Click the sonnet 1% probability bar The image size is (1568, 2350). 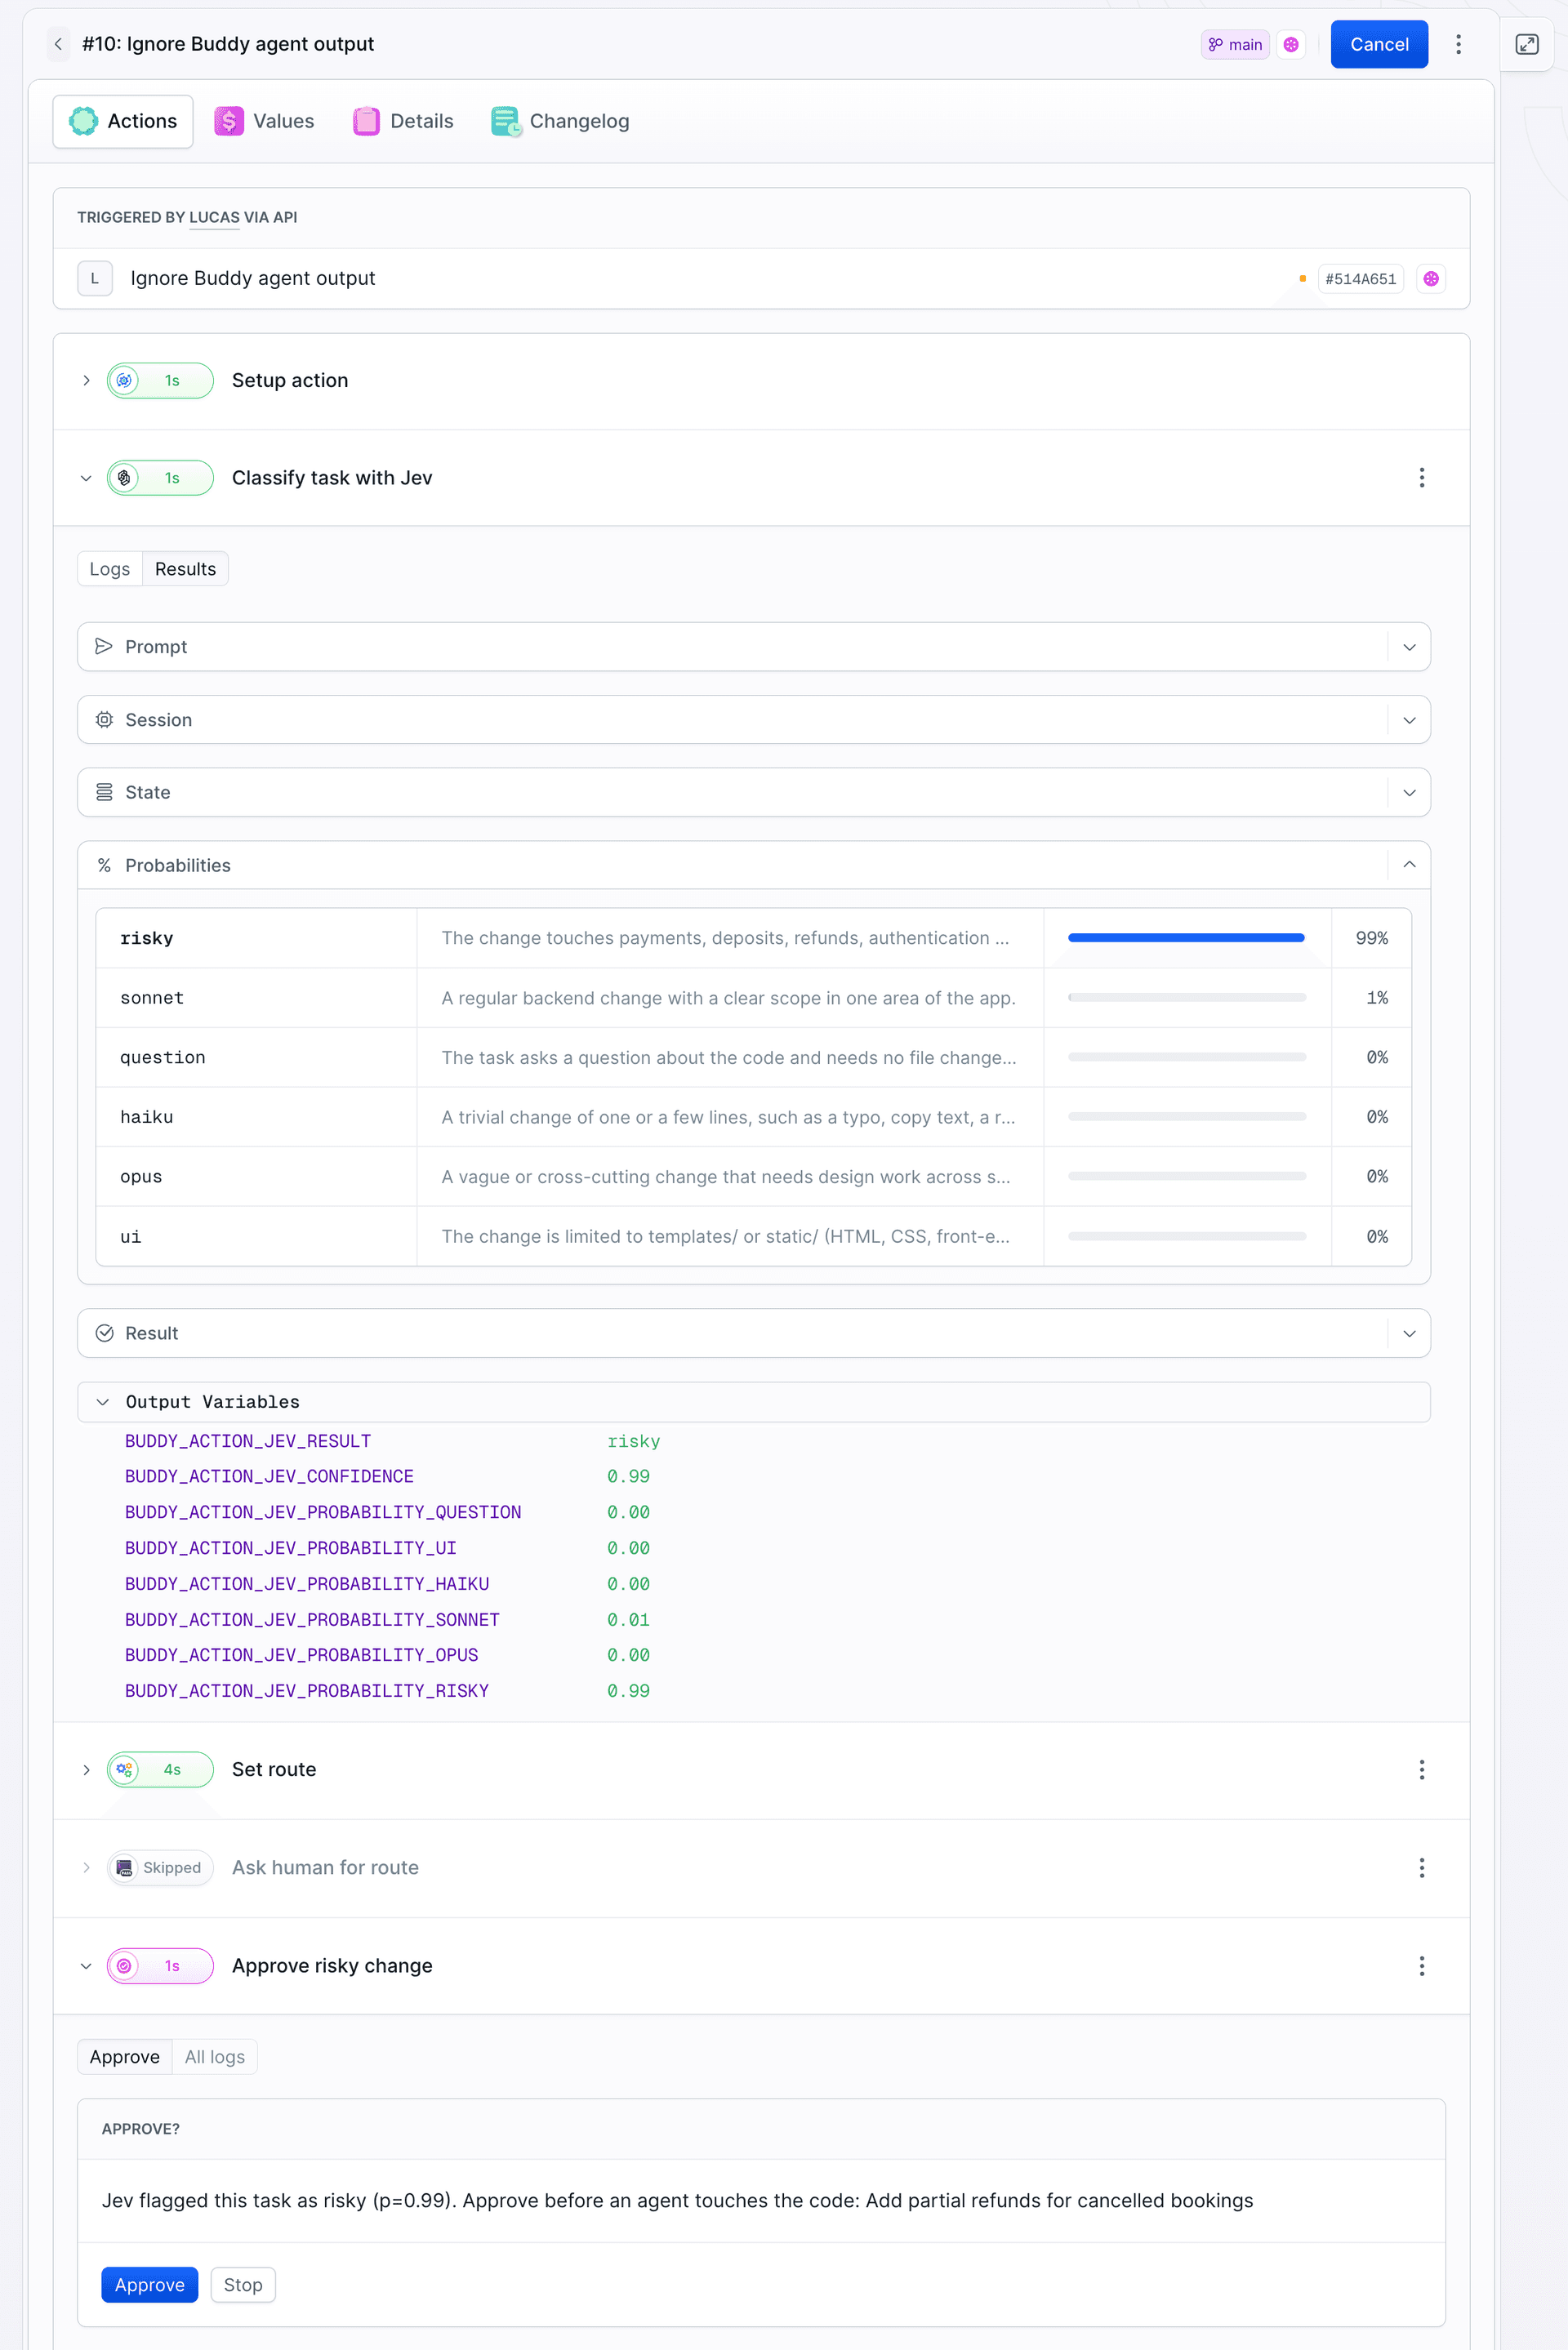1187,998
